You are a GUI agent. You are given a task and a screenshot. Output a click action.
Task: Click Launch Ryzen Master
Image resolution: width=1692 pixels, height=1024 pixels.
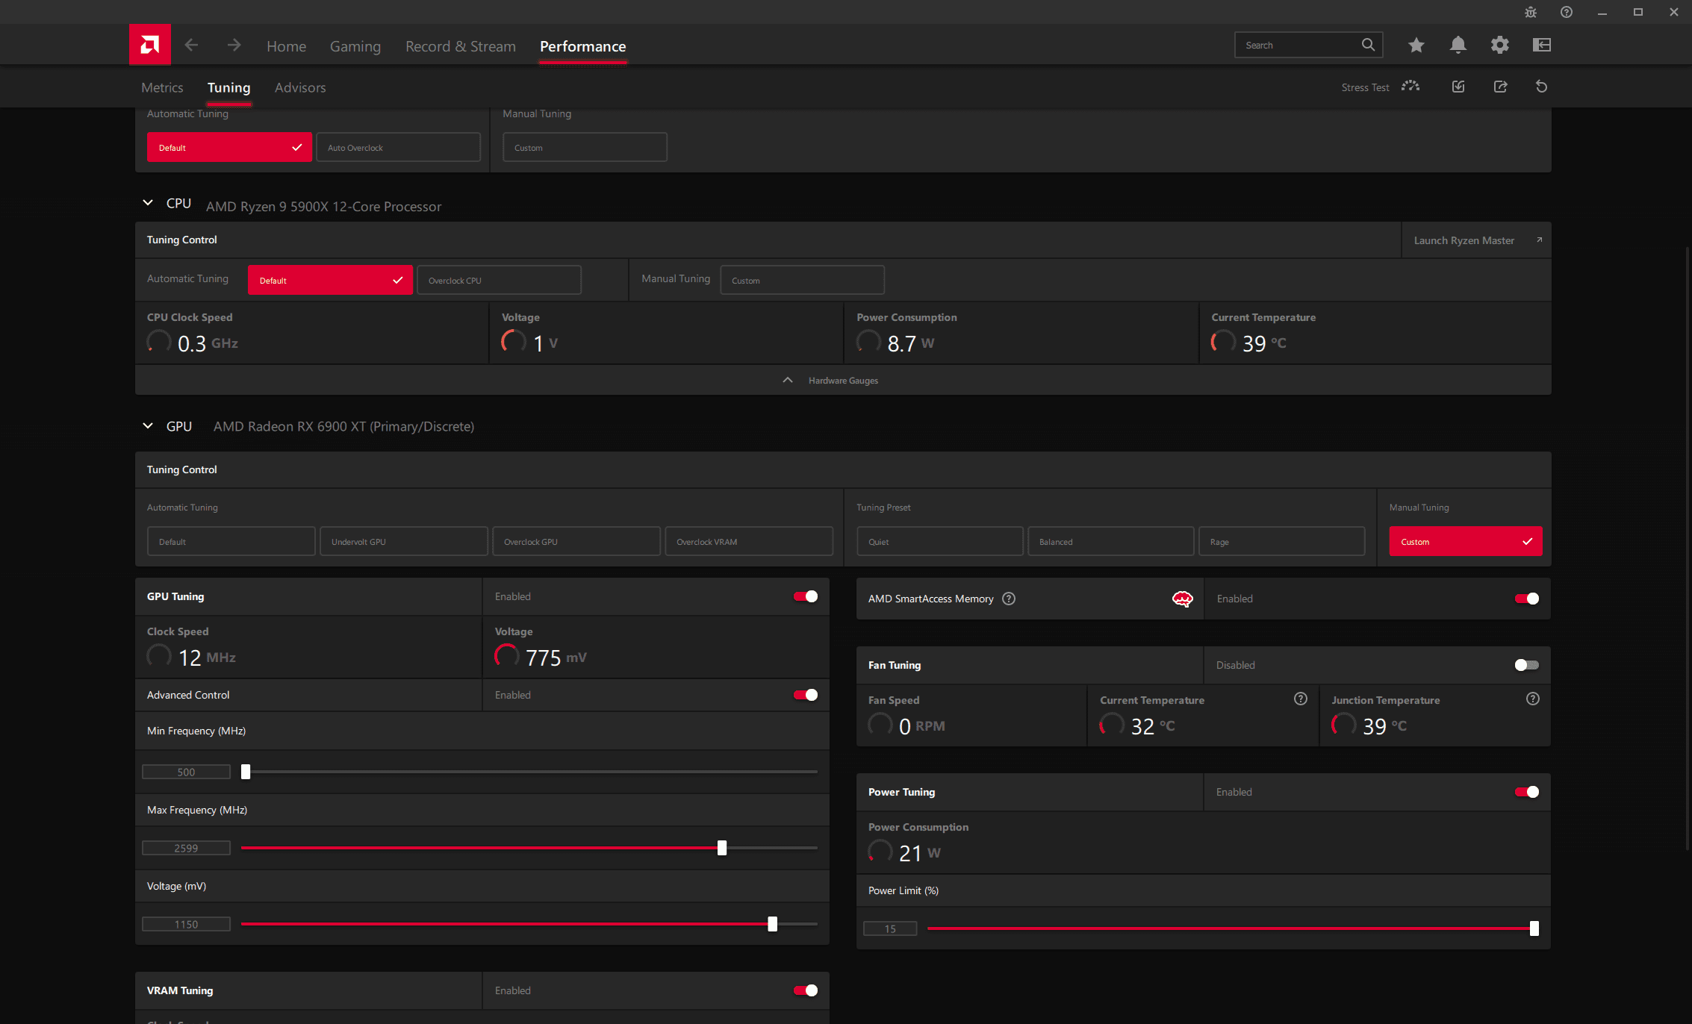pyautogui.click(x=1476, y=240)
